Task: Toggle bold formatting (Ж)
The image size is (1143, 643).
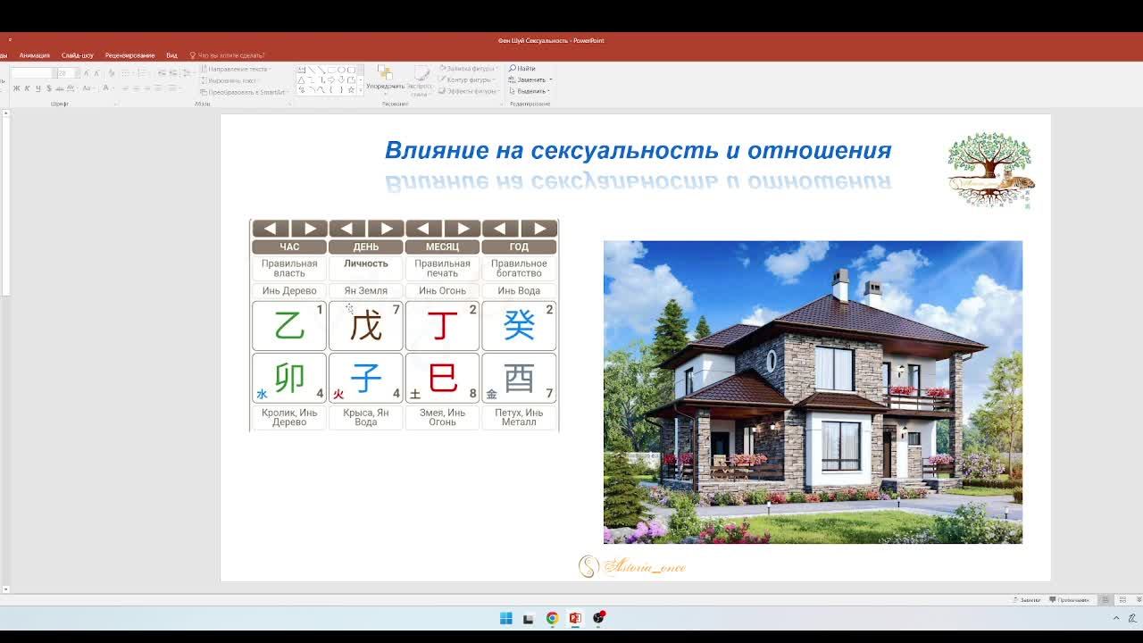Action: click(16, 88)
